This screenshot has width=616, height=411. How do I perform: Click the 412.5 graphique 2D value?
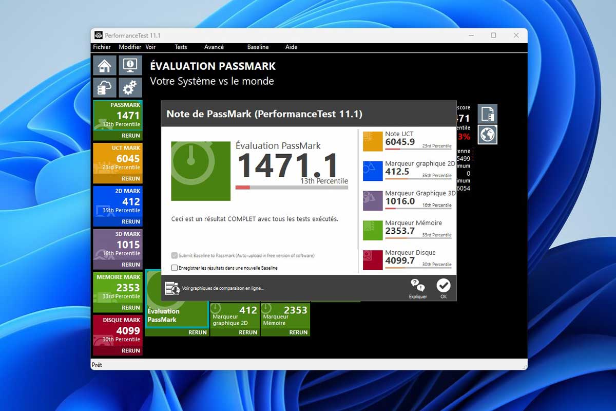[397, 172]
